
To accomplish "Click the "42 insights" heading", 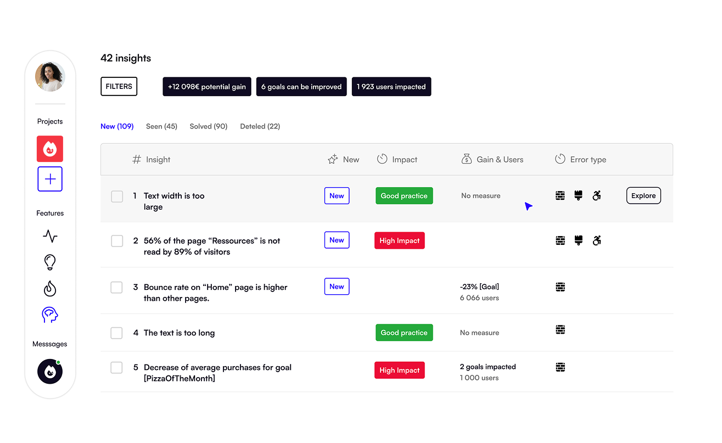I will pyautogui.click(x=126, y=58).
